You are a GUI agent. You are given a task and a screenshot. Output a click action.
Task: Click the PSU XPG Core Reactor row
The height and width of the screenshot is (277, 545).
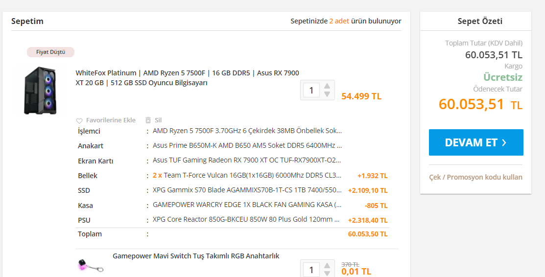click(x=247, y=220)
